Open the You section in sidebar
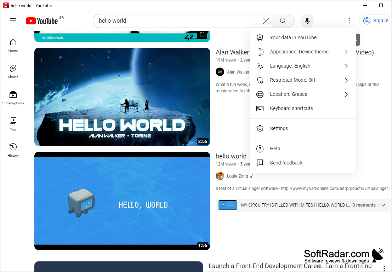 point(13,124)
